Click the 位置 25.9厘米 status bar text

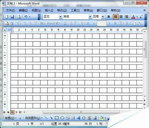click(x=60, y=124)
